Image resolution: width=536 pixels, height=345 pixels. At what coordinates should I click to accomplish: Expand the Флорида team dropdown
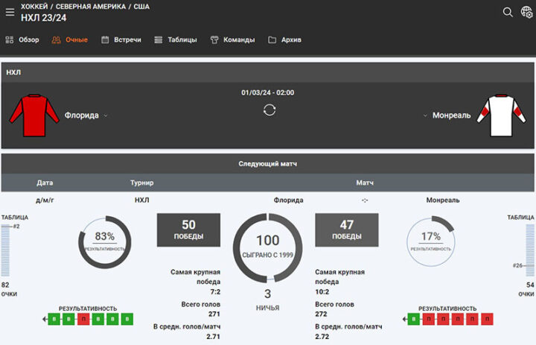[x=106, y=116]
